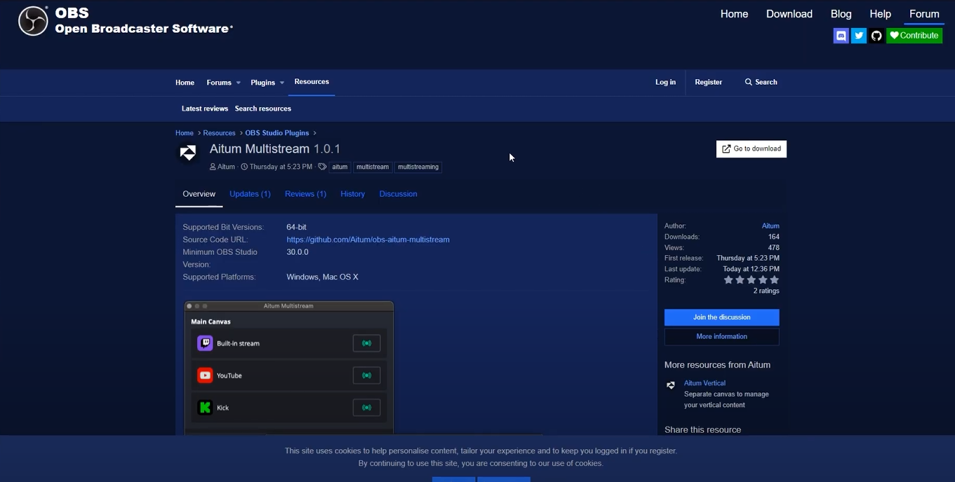955x482 pixels.
Task: Toggle the Built-in stream broadcast button
Action: pyautogui.click(x=366, y=343)
